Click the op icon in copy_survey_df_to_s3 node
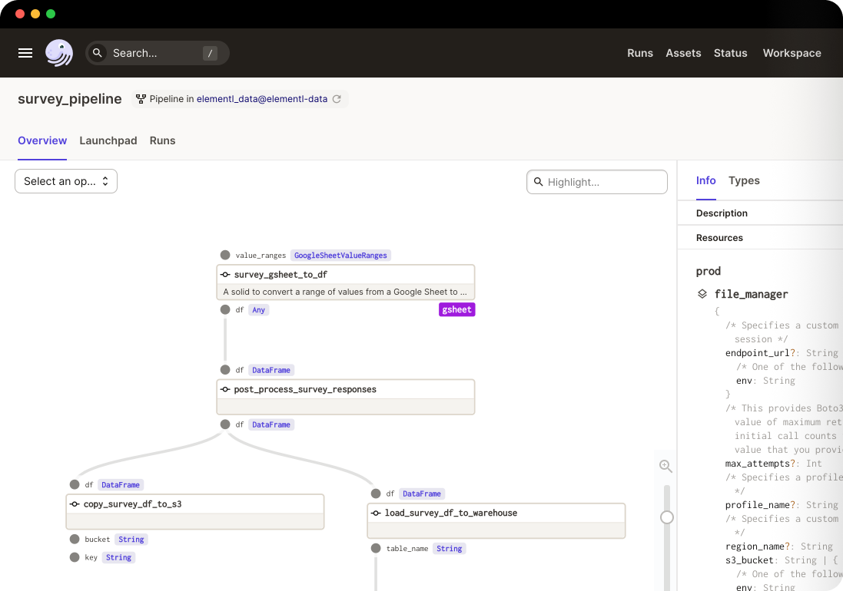The height and width of the screenshot is (591, 843). tap(75, 504)
